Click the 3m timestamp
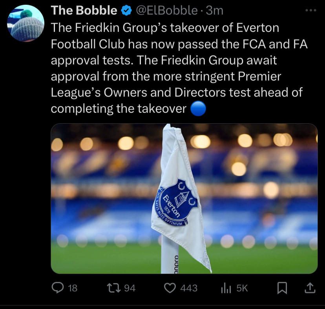 click(214, 11)
